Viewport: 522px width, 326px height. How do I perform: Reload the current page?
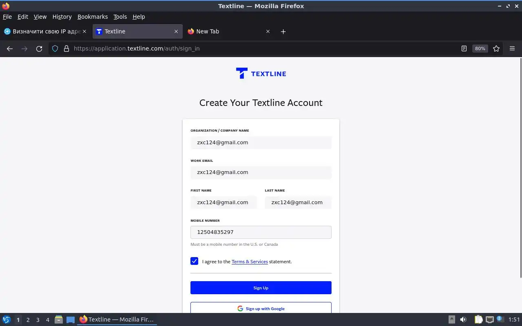pyautogui.click(x=39, y=48)
